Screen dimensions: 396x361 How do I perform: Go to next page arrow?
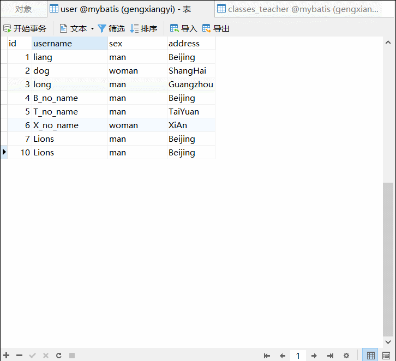pos(314,356)
